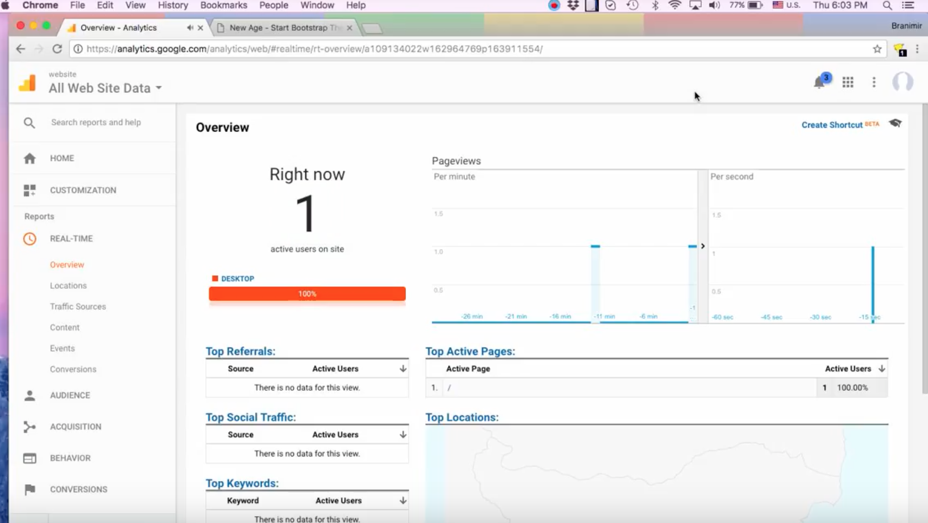The width and height of the screenshot is (928, 523).
Task: Open the History menu in menu bar
Action: [173, 5]
